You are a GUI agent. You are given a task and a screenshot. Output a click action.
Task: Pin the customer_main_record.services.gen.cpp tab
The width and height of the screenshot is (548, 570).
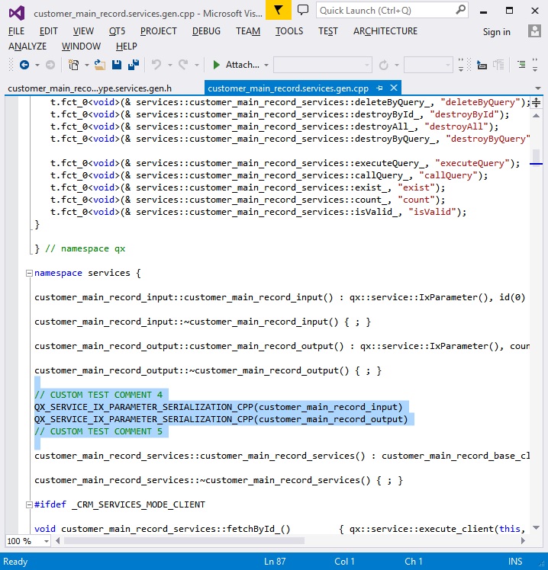tap(379, 88)
